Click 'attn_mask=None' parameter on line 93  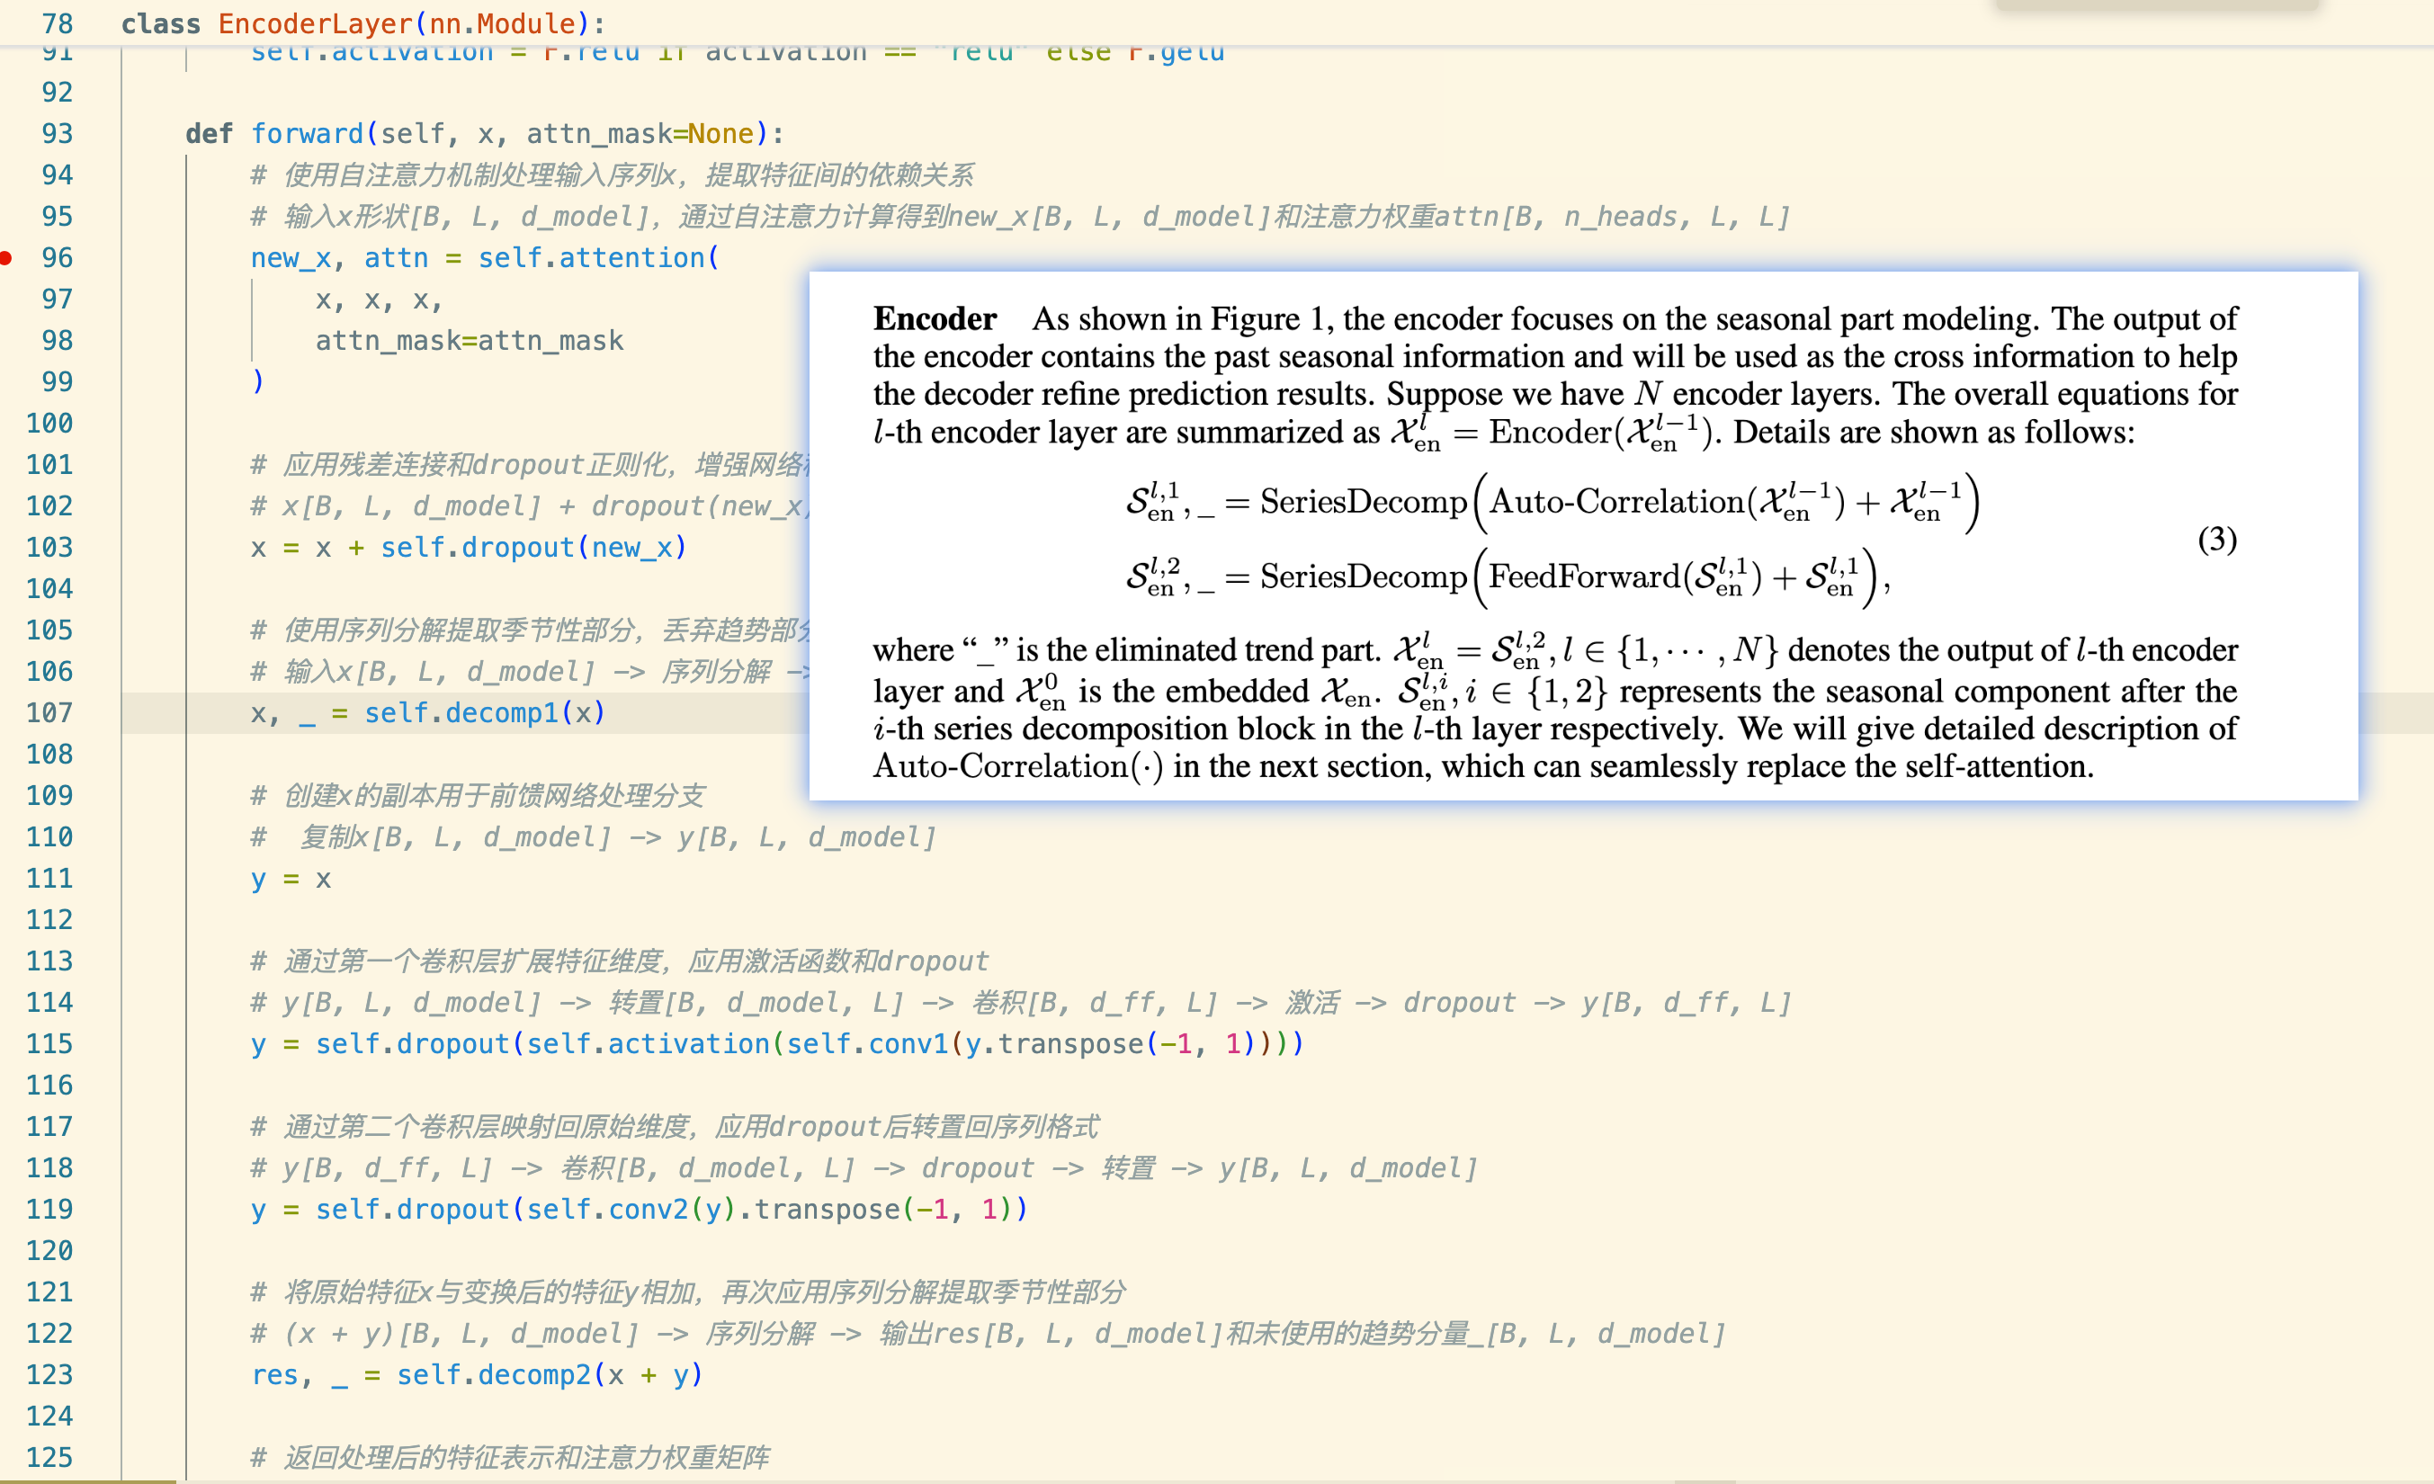coord(640,133)
